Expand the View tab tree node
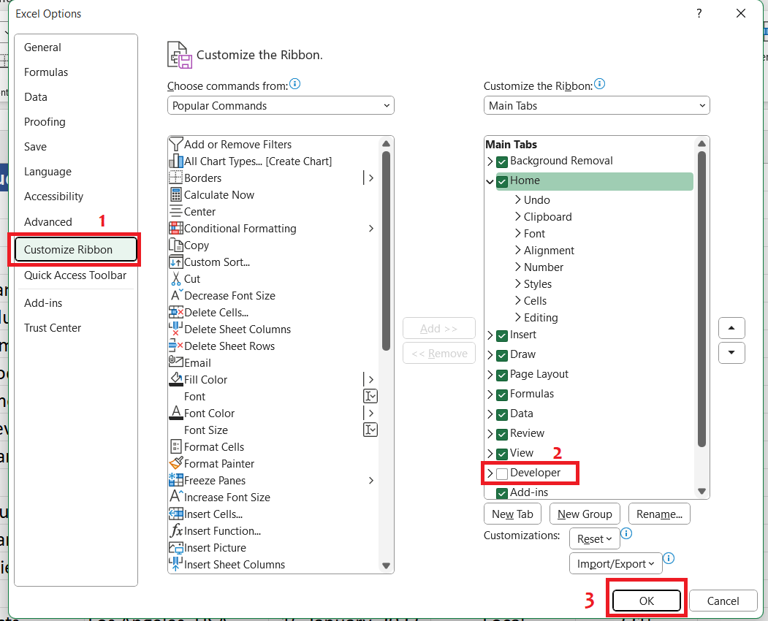Image resolution: width=768 pixels, height=621 pixels. [x=490, y=454]
